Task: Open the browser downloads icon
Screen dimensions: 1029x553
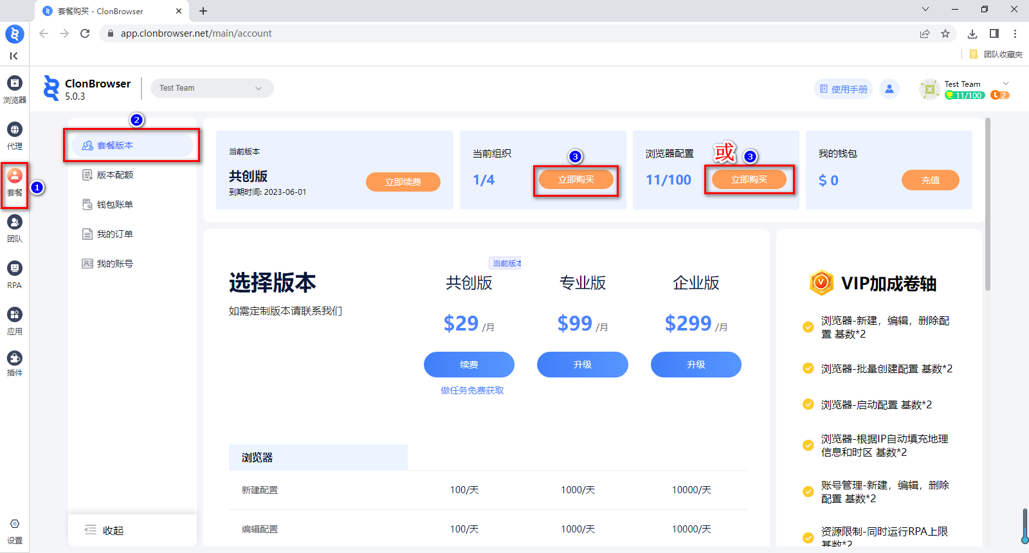Action: pyautogui.click(x=972, y=33)
